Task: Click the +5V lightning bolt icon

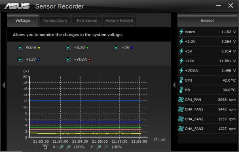Action: 181,51
